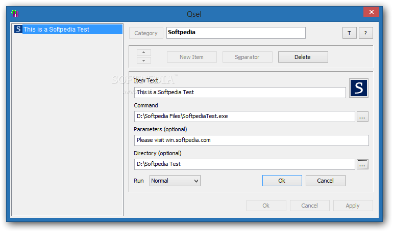
Task: Confirm item edit with highlighted Ok button
Action: coord(282,181)
